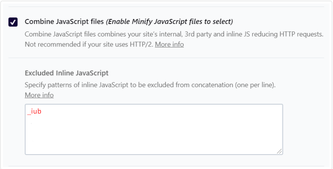
Task: Click the 'Not recommended if your site uses HTTP/2' text
Action: coord(89,44)
